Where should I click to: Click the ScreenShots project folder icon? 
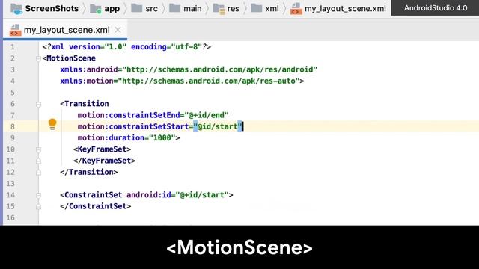pyautogui.click(x=16, y=8)
